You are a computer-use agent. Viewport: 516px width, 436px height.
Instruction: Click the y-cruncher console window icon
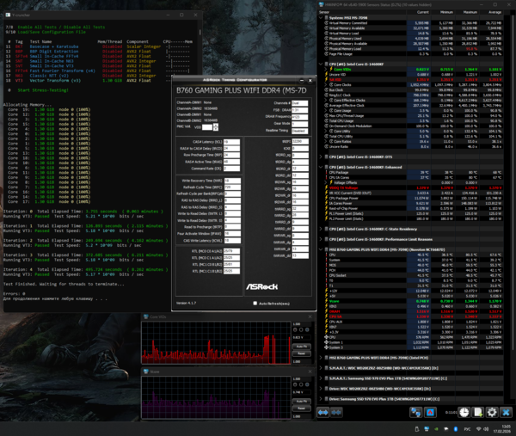pos(8,15)
